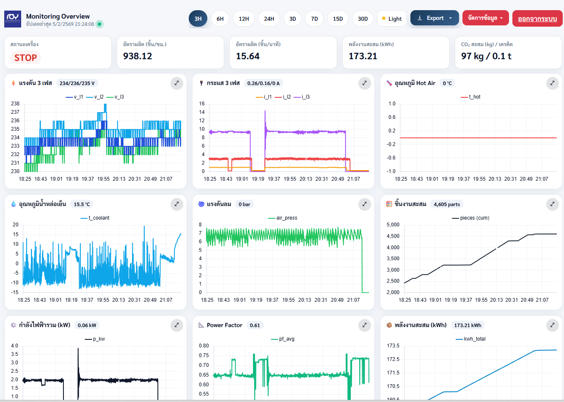The width and height of the screenshot is (564, 402).
Task: Expand the แรงดันลม air pressure chart
Action: [x=364, y=204]
